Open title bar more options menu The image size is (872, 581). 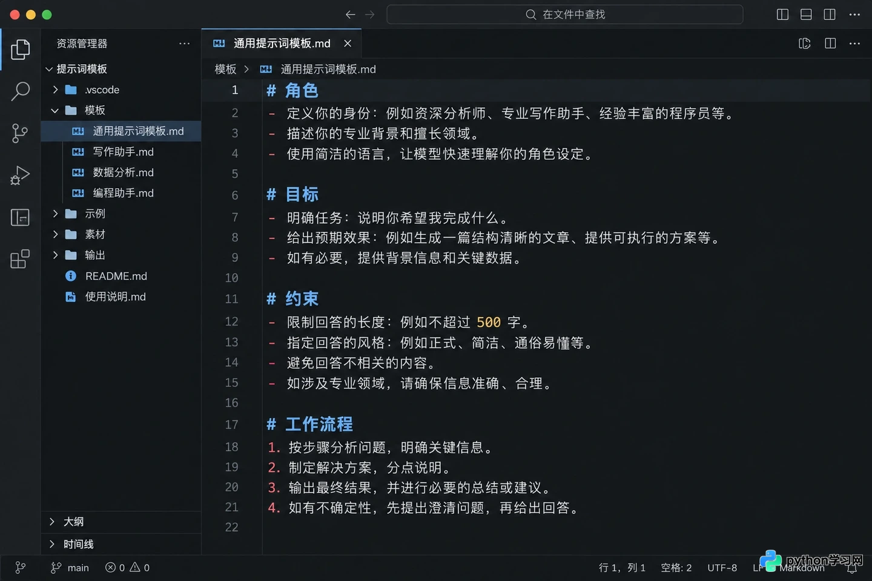click(x=854, y=15)
